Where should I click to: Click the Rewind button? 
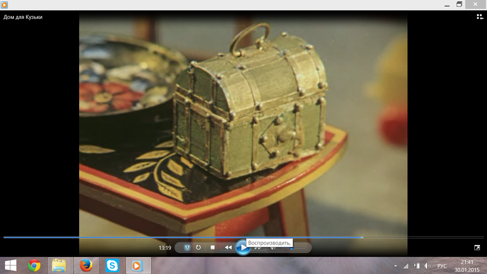(x=228, y=247)
